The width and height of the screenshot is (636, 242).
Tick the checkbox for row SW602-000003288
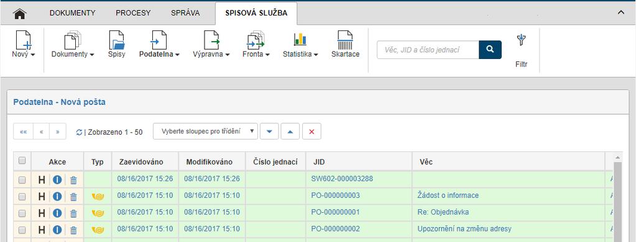point(22,180)
